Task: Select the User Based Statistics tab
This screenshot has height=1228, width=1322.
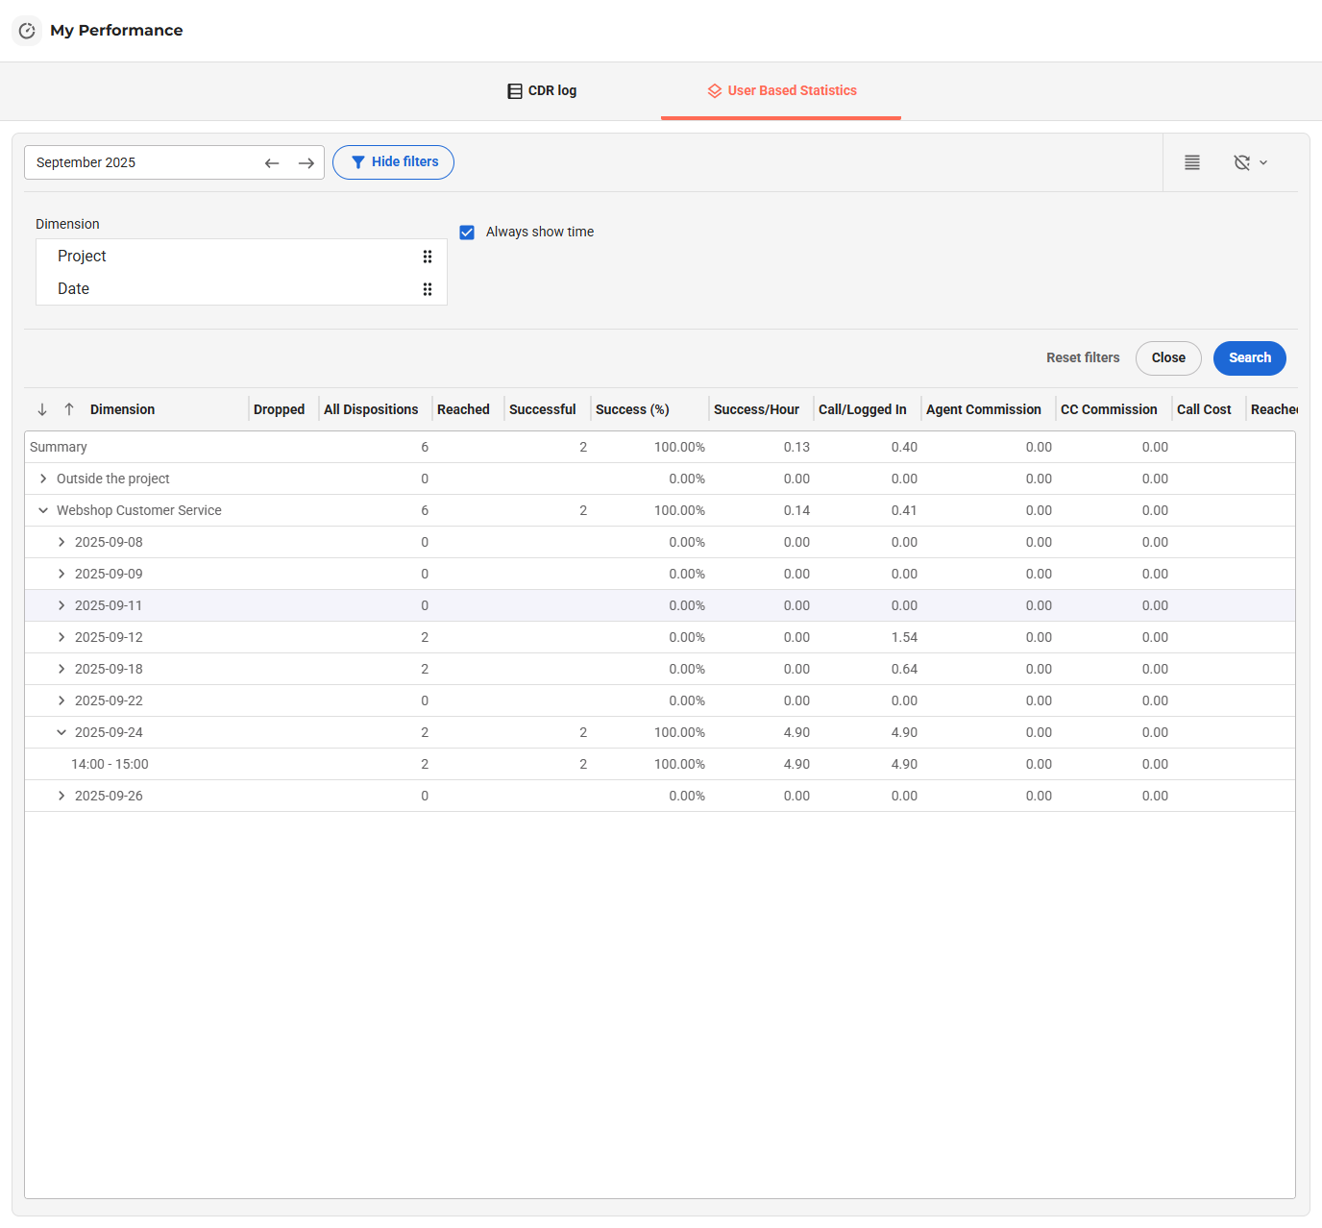Action: pos(781,90)
